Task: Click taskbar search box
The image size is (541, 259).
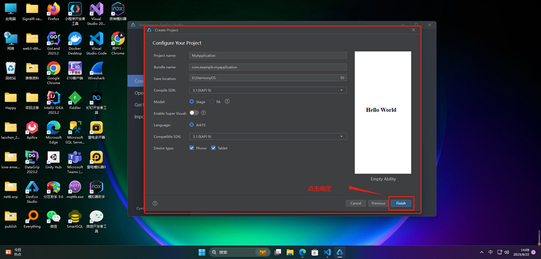Action: (239, 252)
